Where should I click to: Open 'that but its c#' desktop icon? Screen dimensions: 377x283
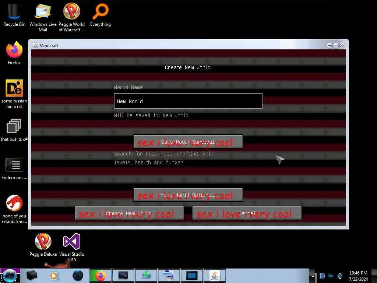14,130
